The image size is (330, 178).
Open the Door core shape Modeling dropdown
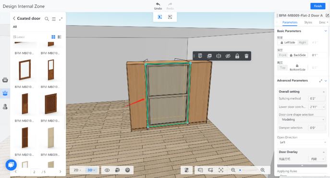click(x=302, y=120)
